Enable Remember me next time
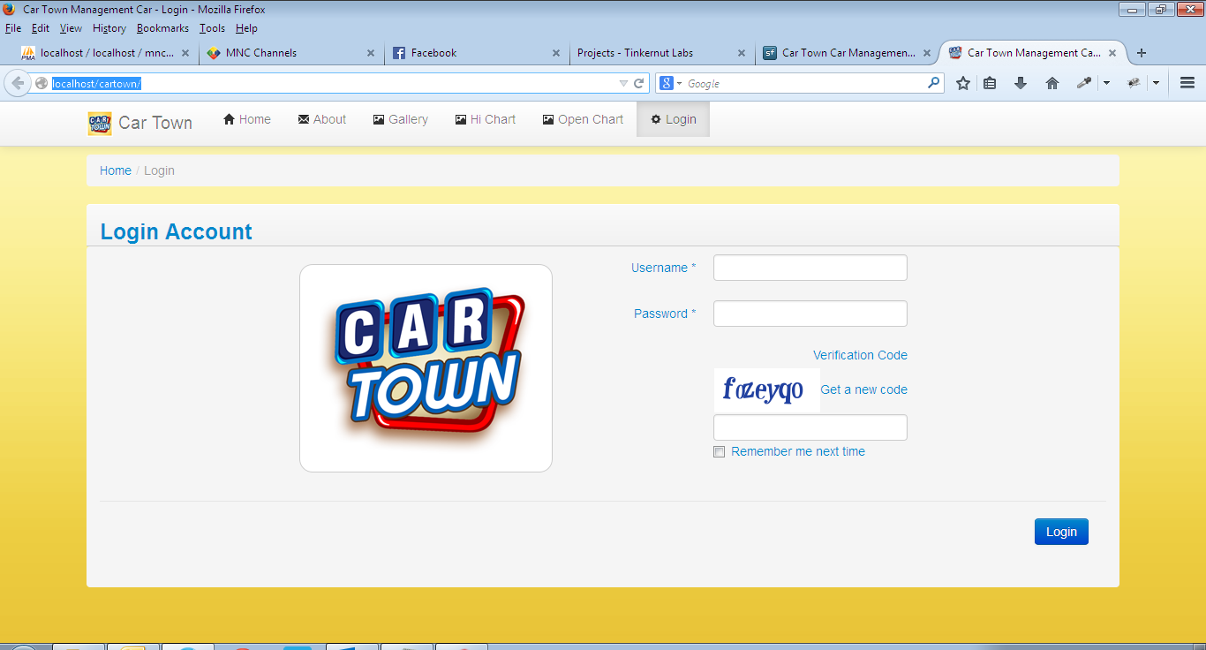This screenshot has width=1206, height=650. 719,451
